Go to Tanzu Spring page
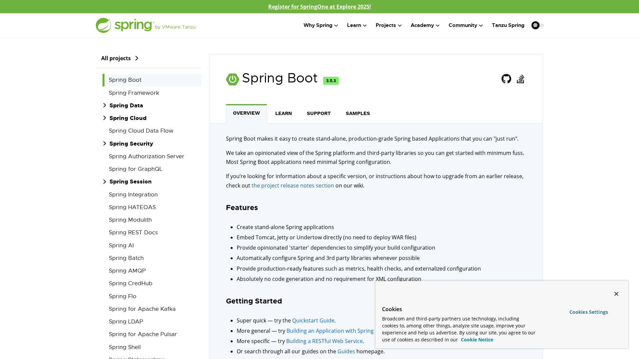 (508, 25)
